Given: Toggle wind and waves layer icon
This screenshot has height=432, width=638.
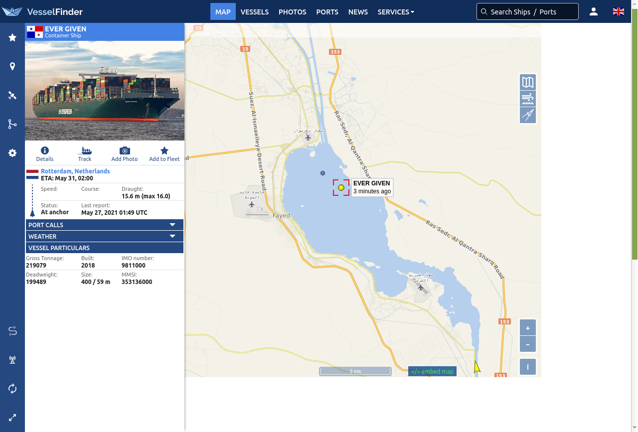Looking at the screenshot, I should 528,99.
